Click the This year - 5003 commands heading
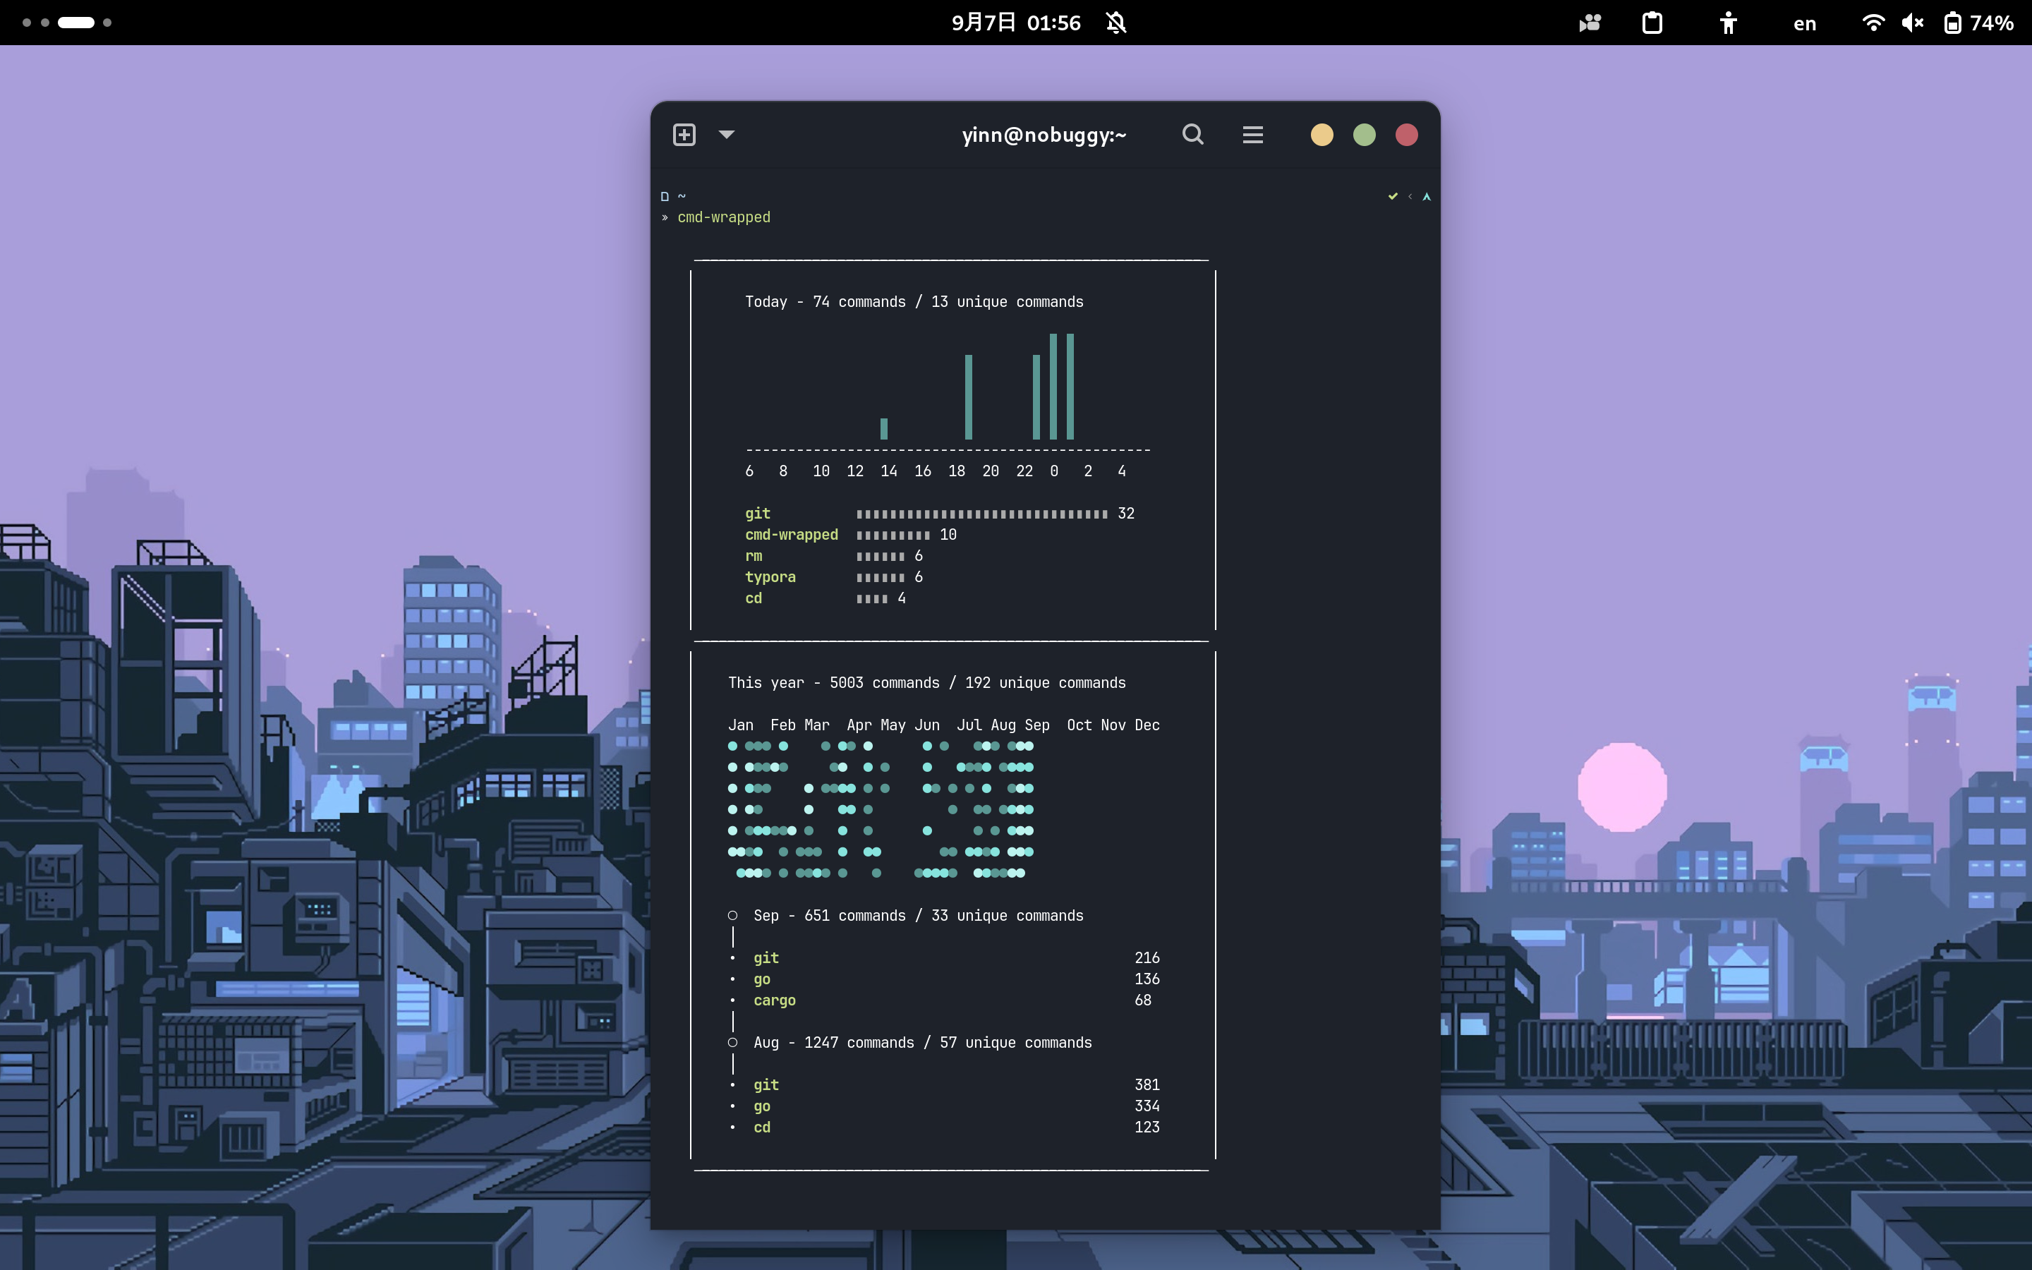The height and width of the screenshot is (1270, 2032). pyautogui.click(x=926, y=683)
